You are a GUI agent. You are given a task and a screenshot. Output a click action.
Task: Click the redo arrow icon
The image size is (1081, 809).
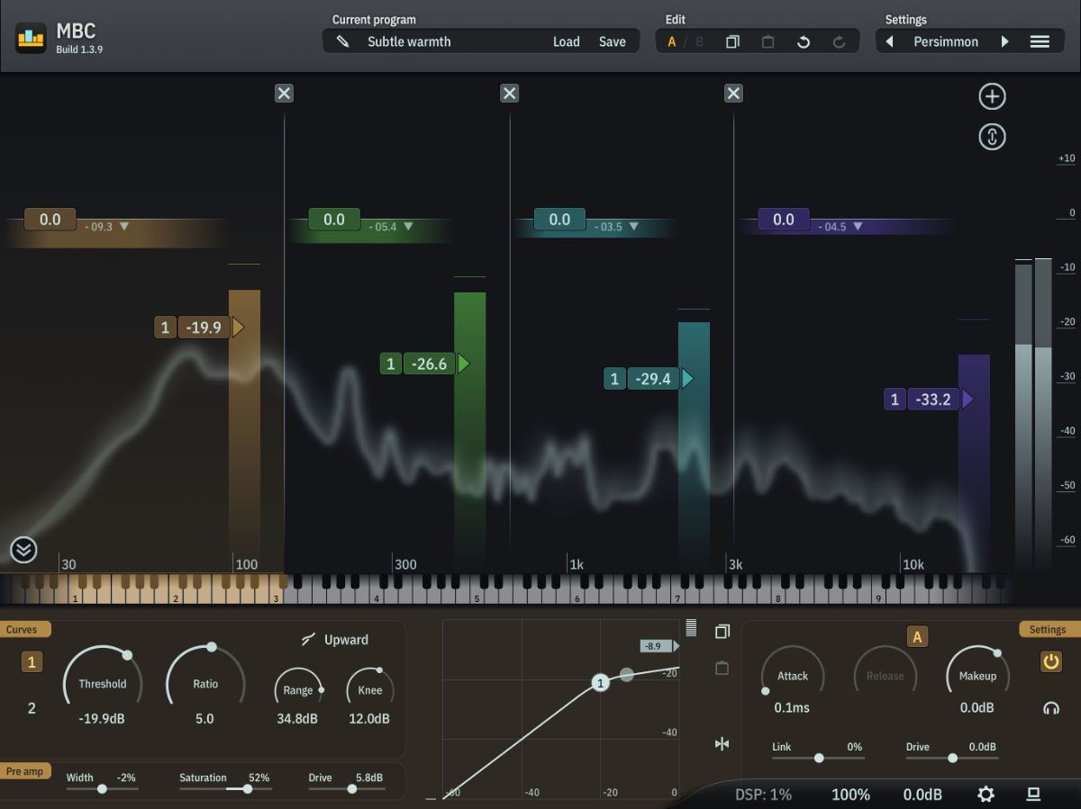(839, 42)
